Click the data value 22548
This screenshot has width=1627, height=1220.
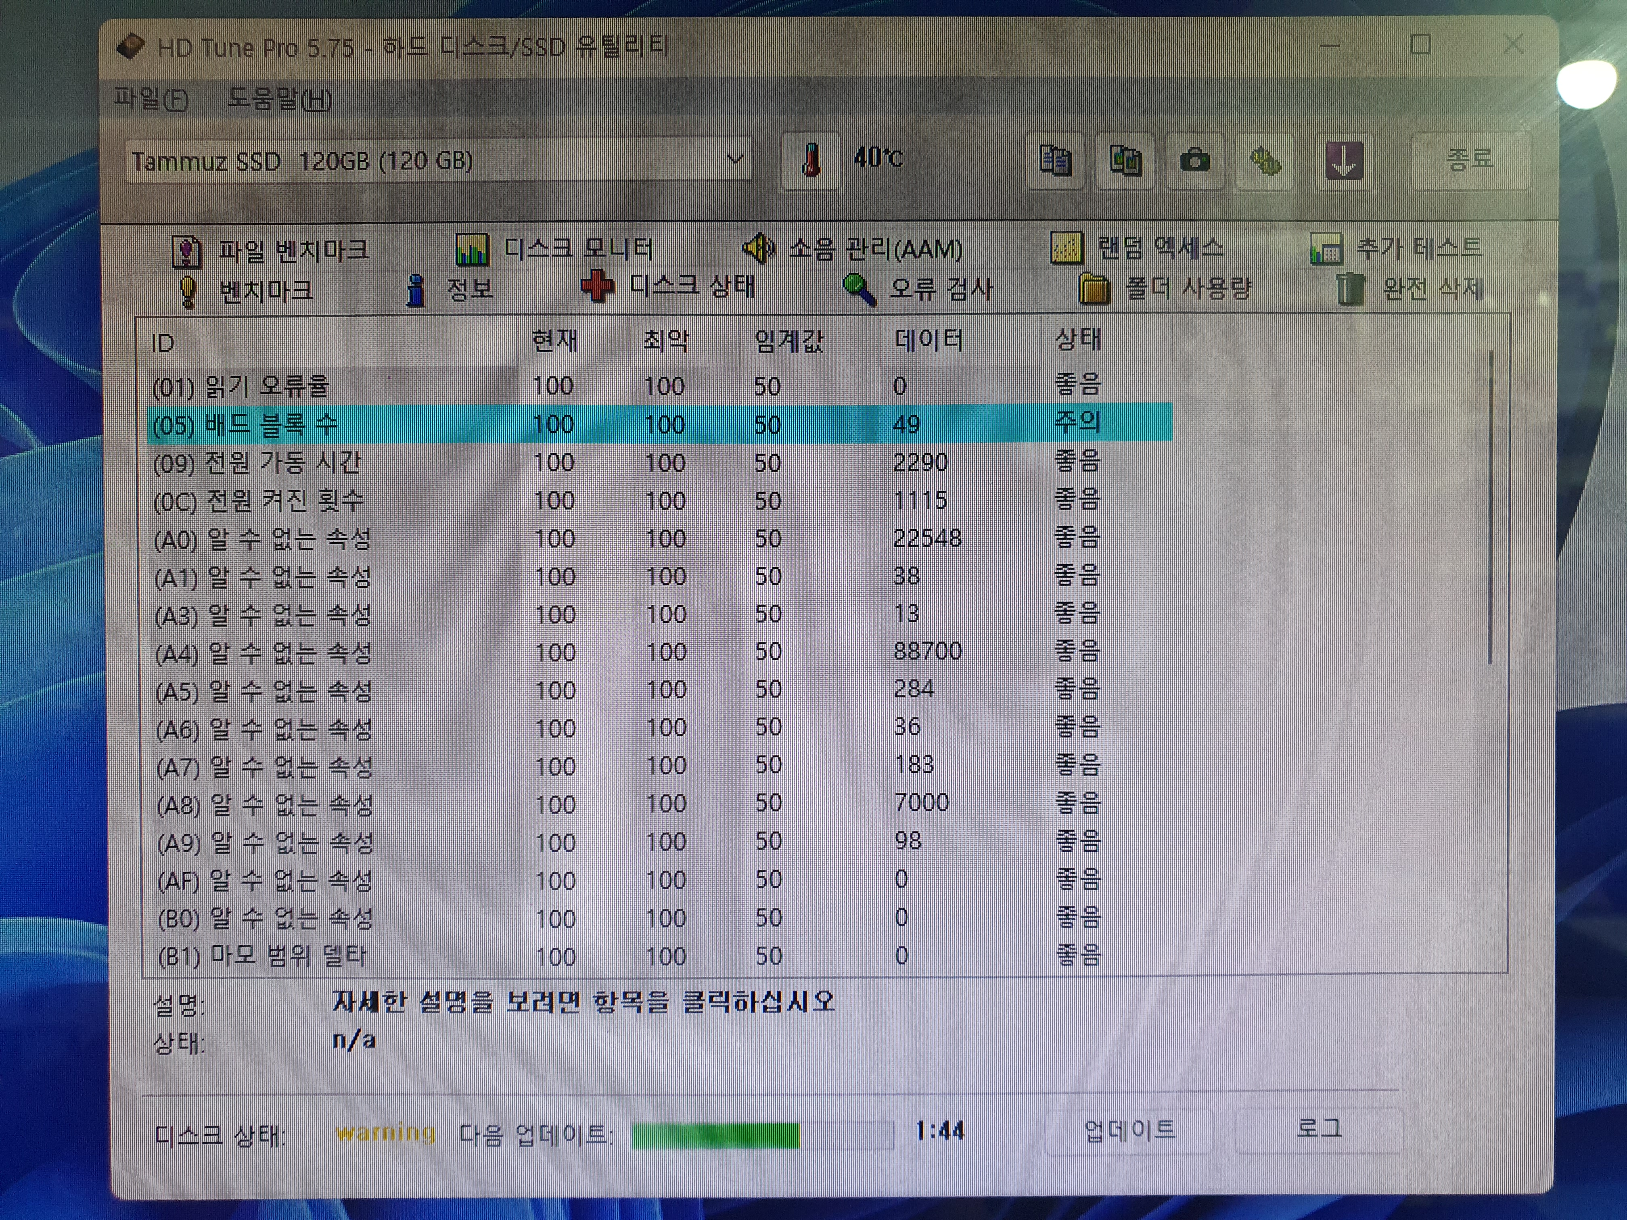pos(927,538)
